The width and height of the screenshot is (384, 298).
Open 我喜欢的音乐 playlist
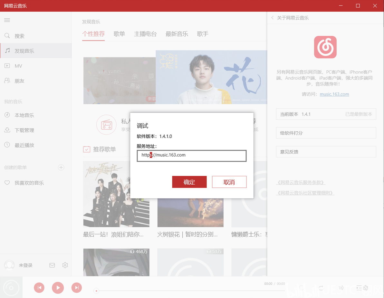(x=36, y=183)
